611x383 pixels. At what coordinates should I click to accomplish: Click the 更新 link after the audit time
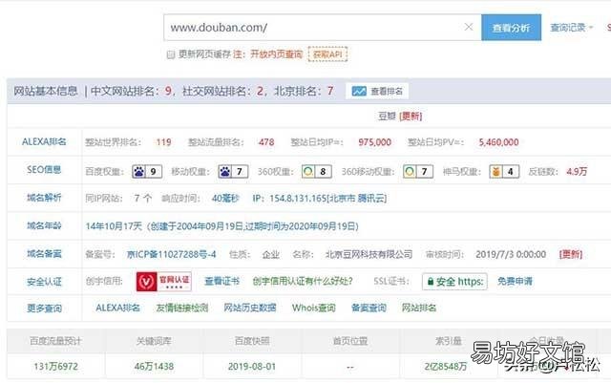tap(571, 254)
